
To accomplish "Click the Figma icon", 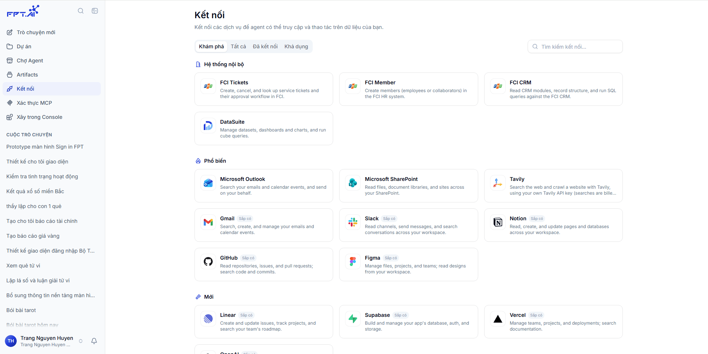I will click(x=353, y=262).
